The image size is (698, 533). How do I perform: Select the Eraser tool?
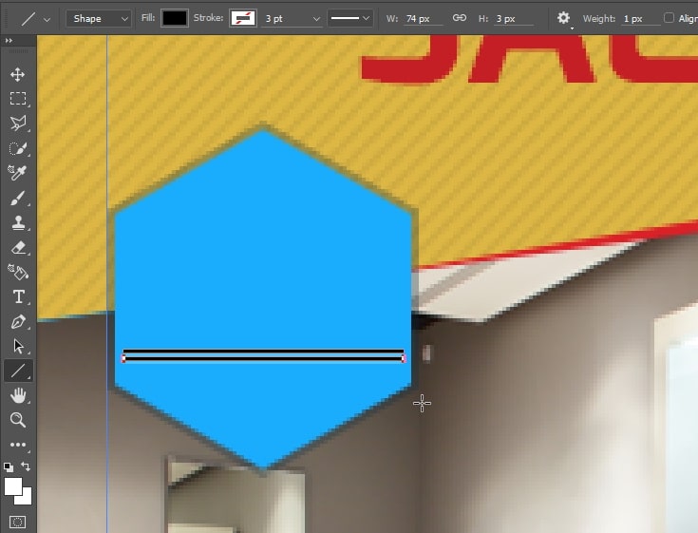[x=18, y=247]
